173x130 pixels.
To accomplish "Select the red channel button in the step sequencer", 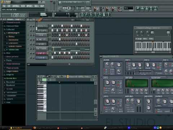I will point(41,53).
